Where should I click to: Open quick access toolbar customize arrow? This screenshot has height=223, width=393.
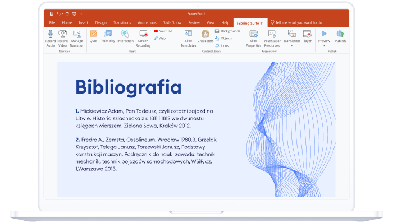tap(81, 14)
